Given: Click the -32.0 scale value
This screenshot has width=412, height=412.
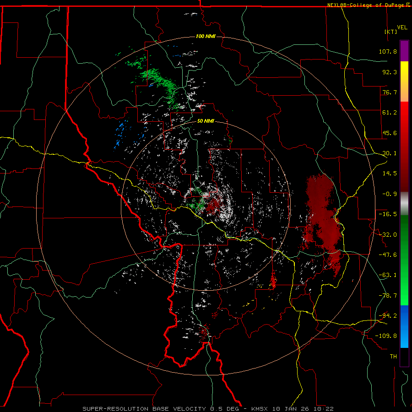Looking at the screenshot, I should (x=388, y=235).
